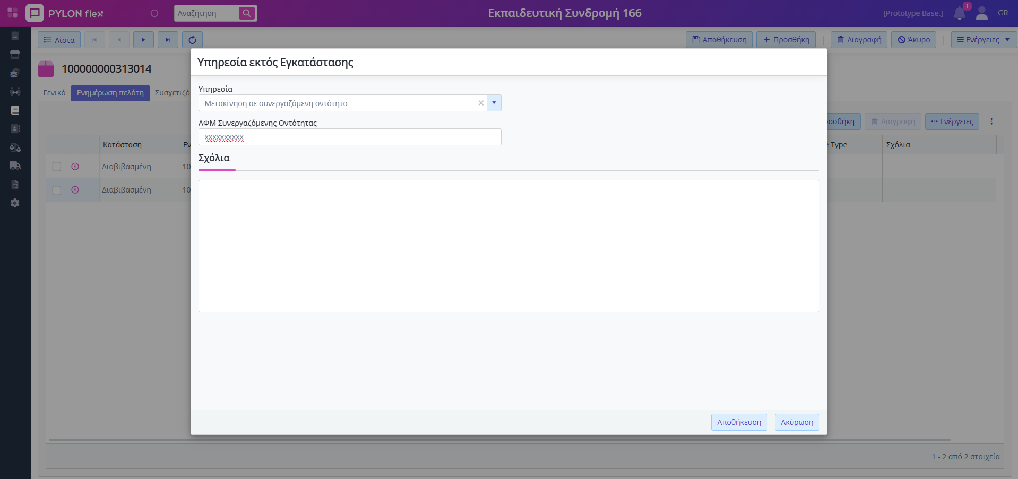Click the refresh icon in toolbar
This screenshot has height=479, width=1018.
(192, 40)
